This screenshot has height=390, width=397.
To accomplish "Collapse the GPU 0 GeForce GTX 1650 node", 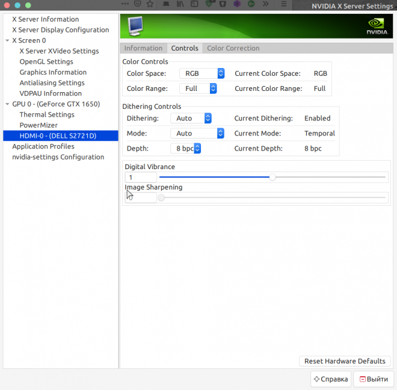I will pyautogui.click(x=7, y=104).
